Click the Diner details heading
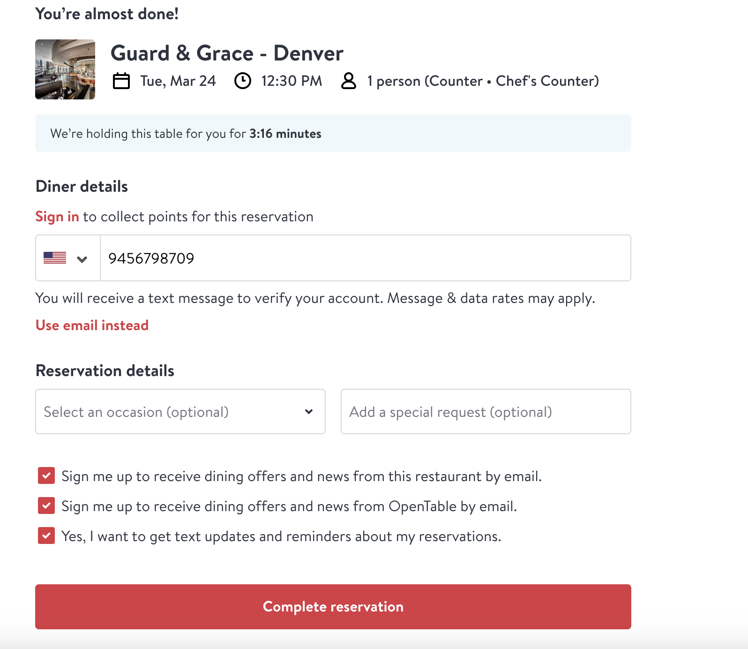The image size is (748, 649). [82, 187]
